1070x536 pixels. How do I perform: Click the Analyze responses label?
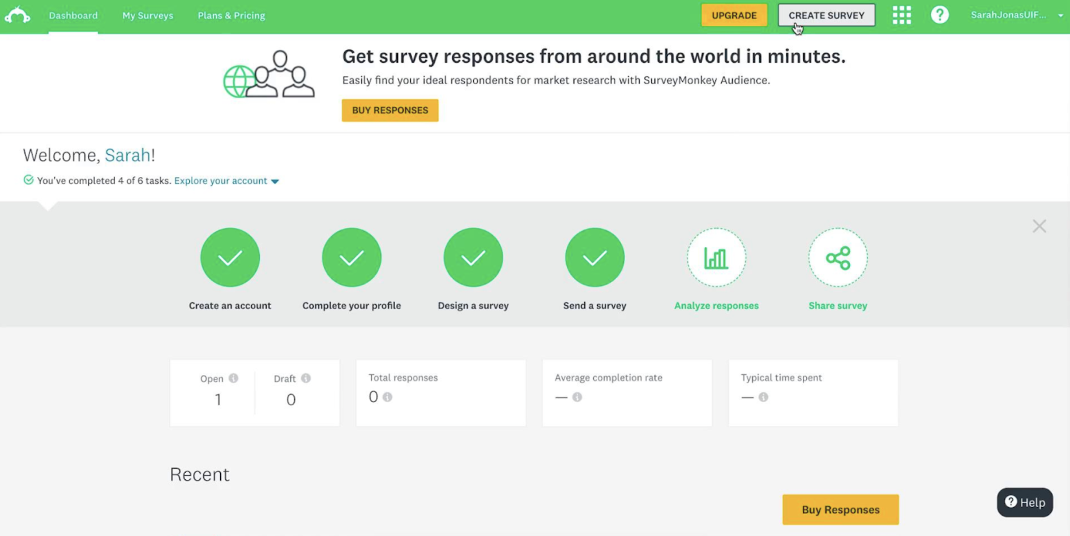(716, 305)
